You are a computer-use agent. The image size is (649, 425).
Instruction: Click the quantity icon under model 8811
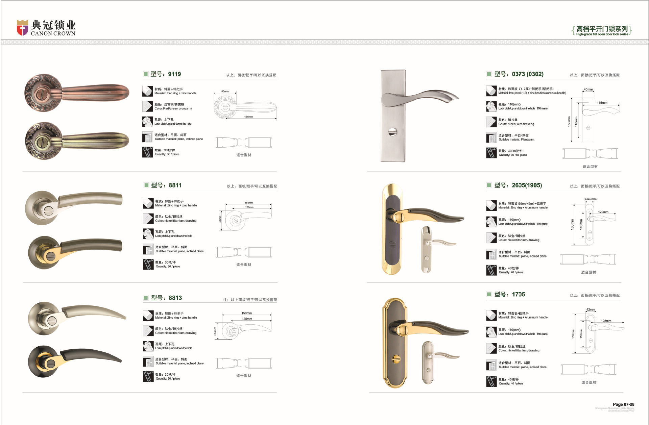(148, 264)
